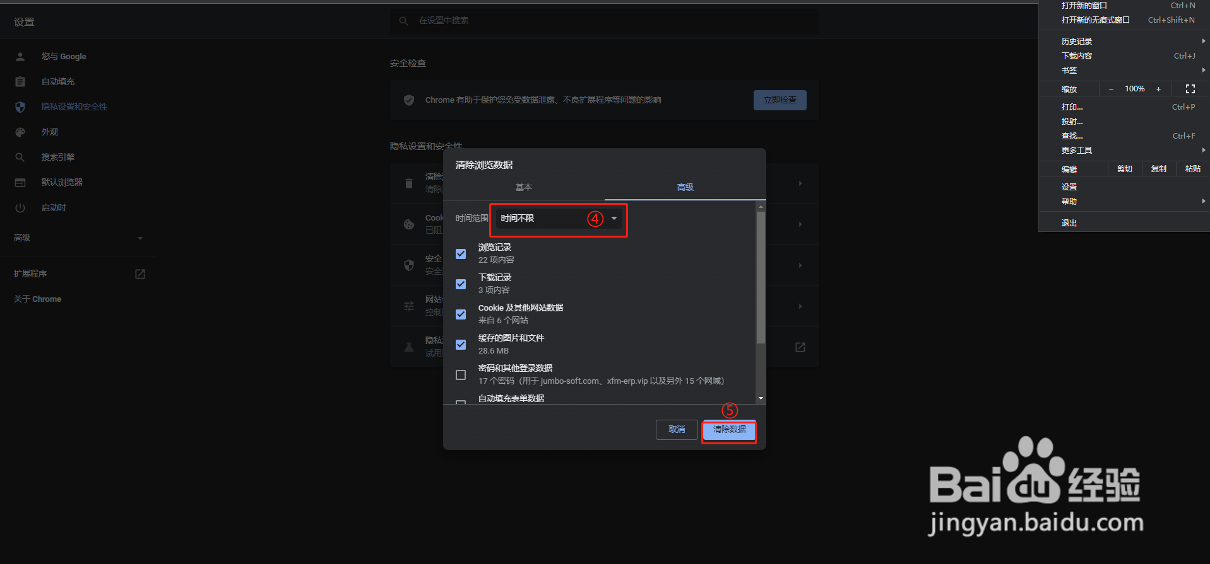Open 关于 Chrome in sidebar
This screenshot has height=564, width=1210.
coord(38,299)
